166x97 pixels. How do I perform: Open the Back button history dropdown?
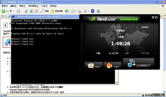coord(14,11)
